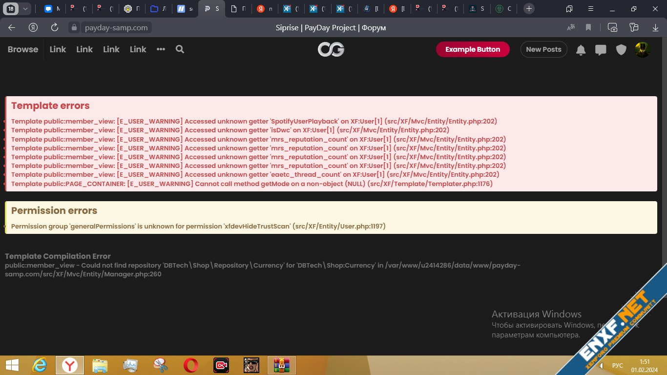Open the user avatar account menu
667x375 pixels.
click(642, 49)
